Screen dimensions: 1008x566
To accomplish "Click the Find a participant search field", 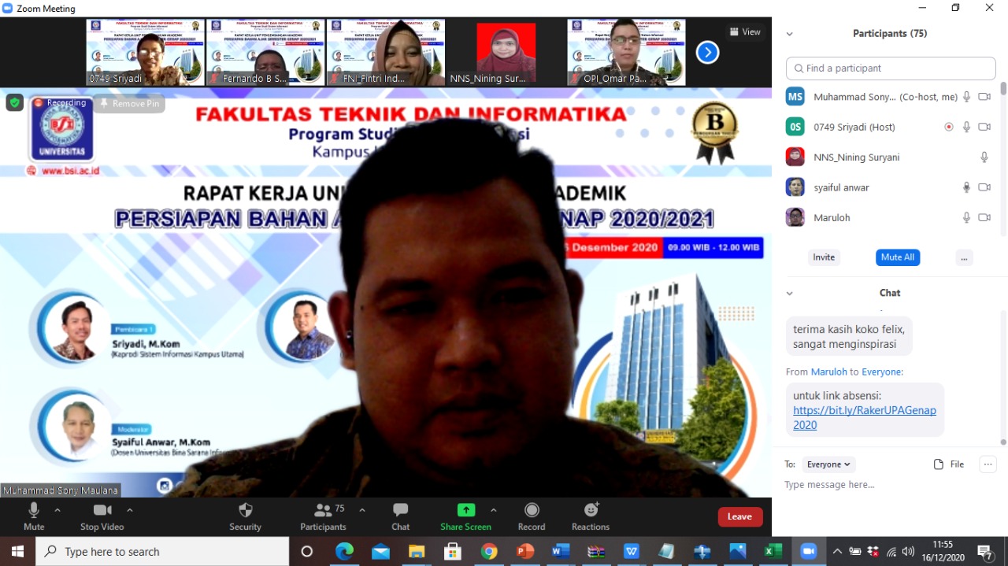I will pyautogui.click(x=890, y=68).
